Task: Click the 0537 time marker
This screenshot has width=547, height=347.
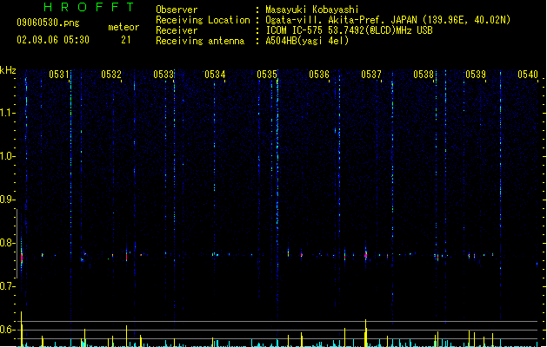Action: click(371, 75)
